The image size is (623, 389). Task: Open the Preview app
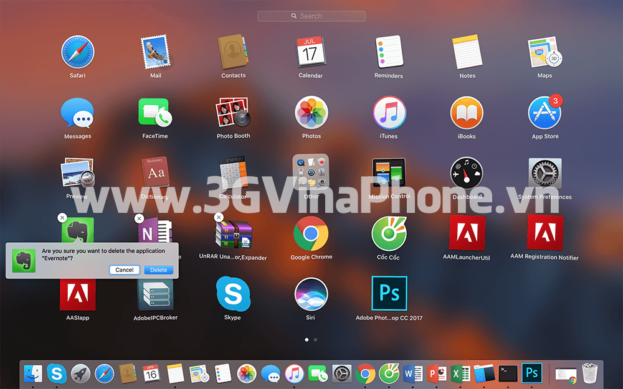click(x=77, y=173)
